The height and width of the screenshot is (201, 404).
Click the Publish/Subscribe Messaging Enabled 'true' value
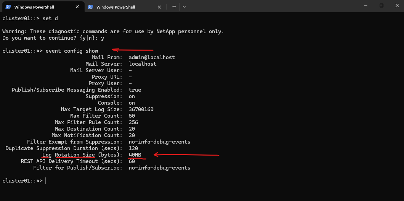(x=135, y=90)
